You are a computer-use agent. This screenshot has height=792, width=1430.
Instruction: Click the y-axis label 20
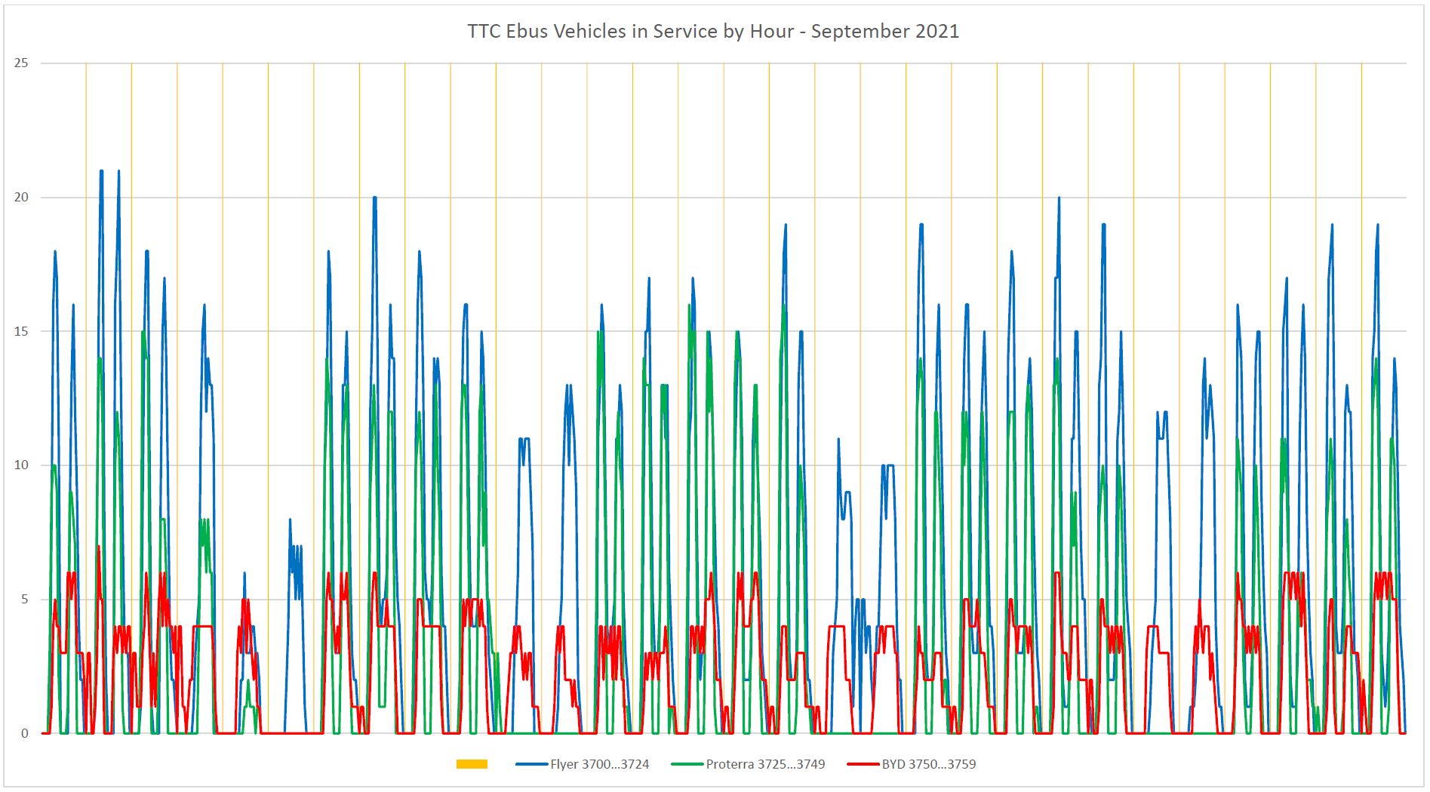pos(22,198)
